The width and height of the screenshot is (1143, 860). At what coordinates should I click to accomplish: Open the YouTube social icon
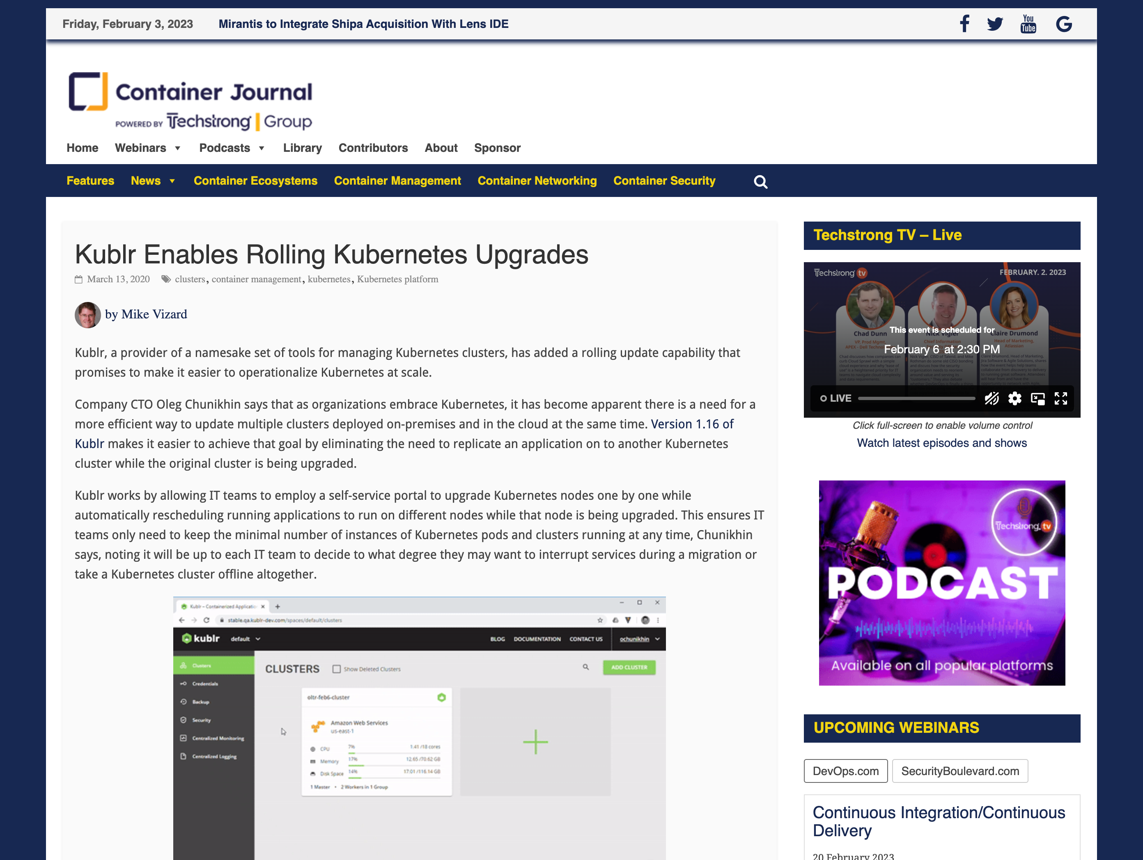coord(1028,24)
